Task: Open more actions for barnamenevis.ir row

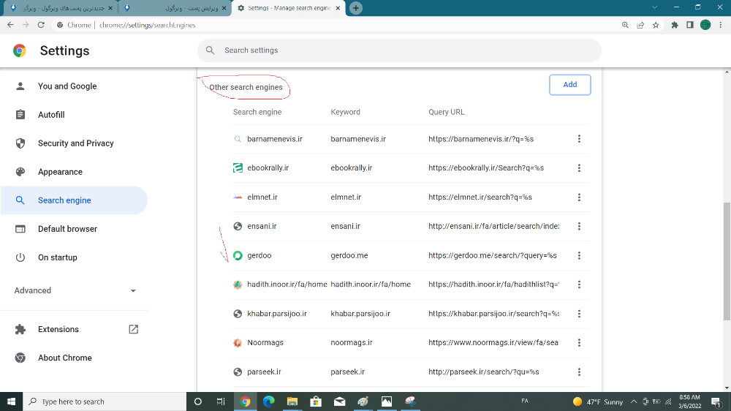Action: tap(579, 138)
